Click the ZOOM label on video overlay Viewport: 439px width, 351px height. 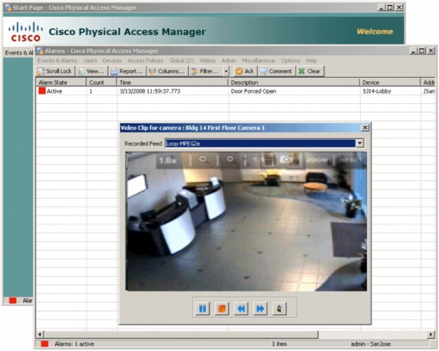(x=317, y=160)
